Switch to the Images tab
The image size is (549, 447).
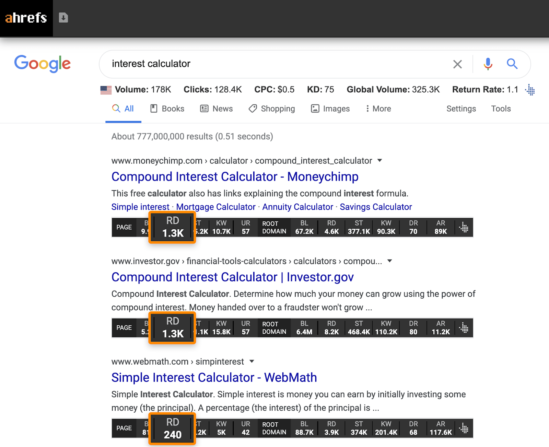(x=330, y=109)
